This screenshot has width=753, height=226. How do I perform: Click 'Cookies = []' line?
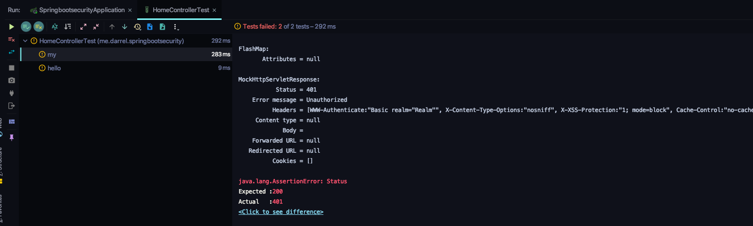coord(292,161)
